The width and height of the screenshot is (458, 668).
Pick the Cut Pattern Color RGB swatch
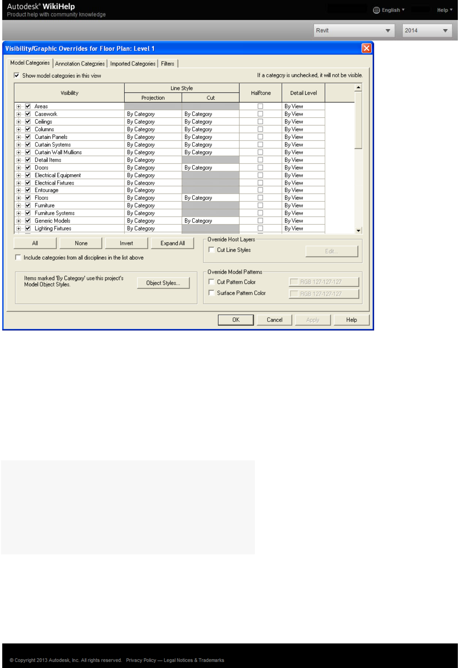click(x=324, y=282)
